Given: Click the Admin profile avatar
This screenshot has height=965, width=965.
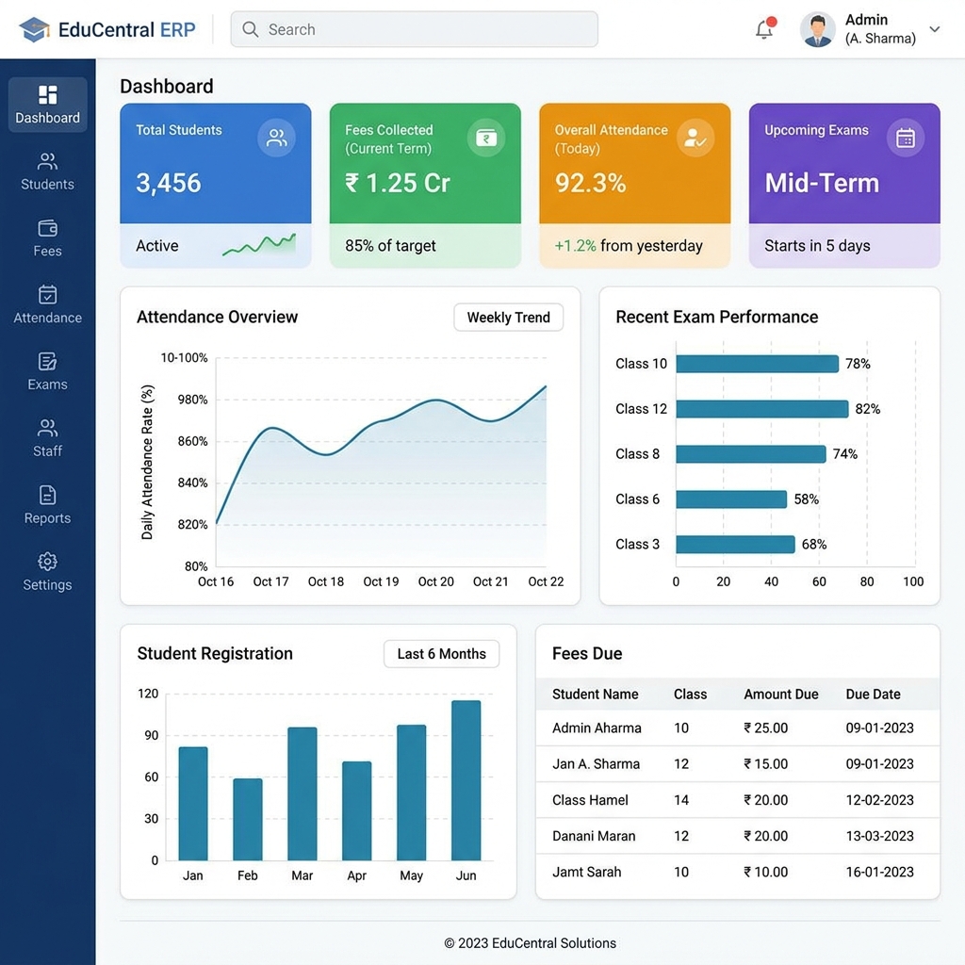Looking at the screenshot, I should pyautogui.click(x=817, y=29).
